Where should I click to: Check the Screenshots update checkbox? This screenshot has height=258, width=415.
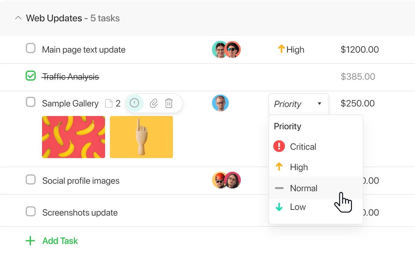(31, 211)
